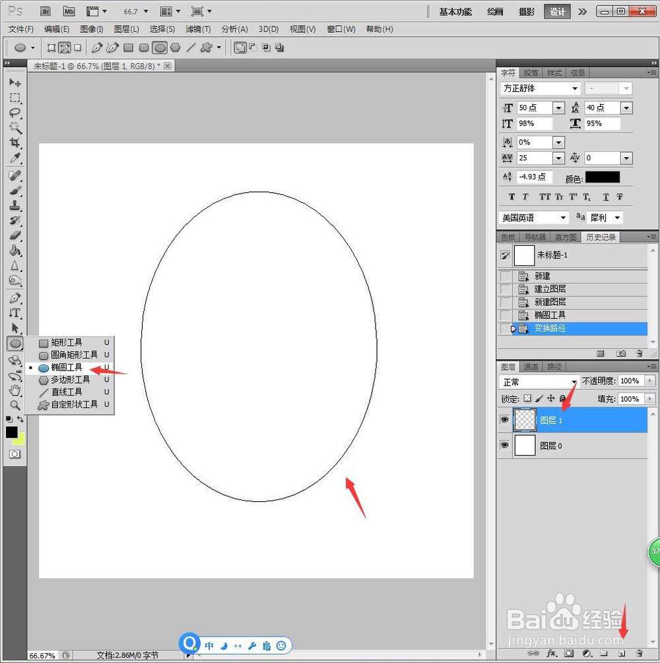Open Mini Bridge Mb icon
Image resolution: width=660 pixels, height=663 pixels.
[x=69, y=11]
